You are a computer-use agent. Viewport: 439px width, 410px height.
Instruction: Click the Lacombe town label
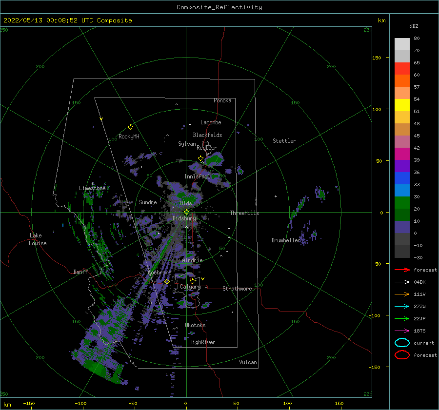211,122
